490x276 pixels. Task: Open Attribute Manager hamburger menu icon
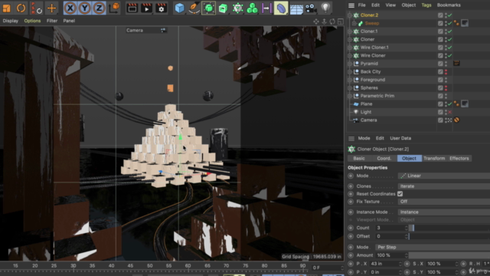click(x=351, y=138)
